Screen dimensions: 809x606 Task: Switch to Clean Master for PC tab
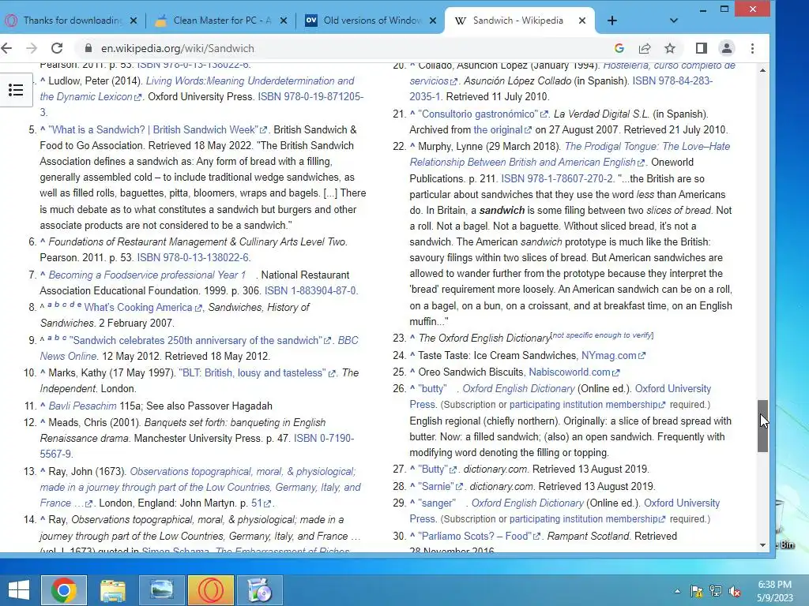coord(222,21)
